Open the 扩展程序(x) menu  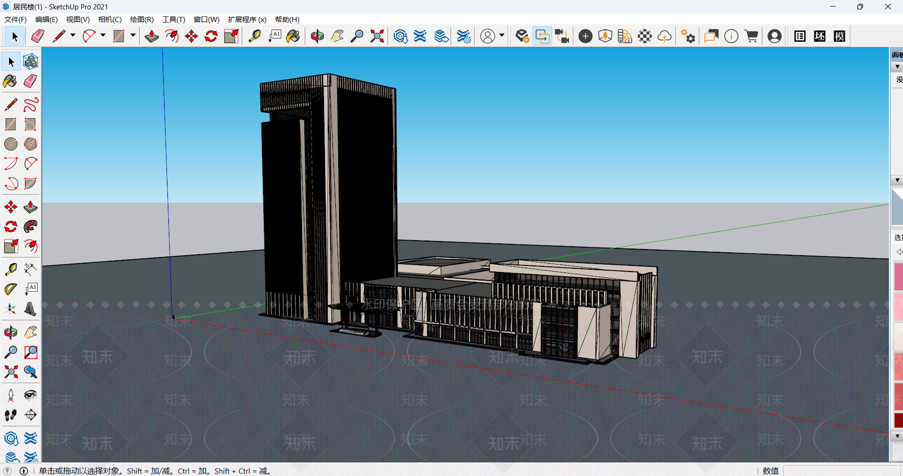pos(247,20)
